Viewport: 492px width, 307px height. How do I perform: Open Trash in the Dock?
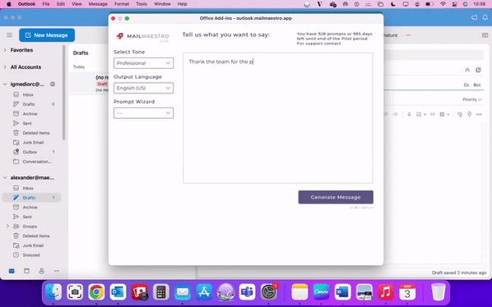point(439,292)
